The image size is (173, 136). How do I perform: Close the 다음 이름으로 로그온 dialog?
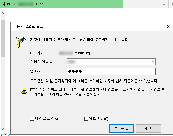click(x=168, y=26)
